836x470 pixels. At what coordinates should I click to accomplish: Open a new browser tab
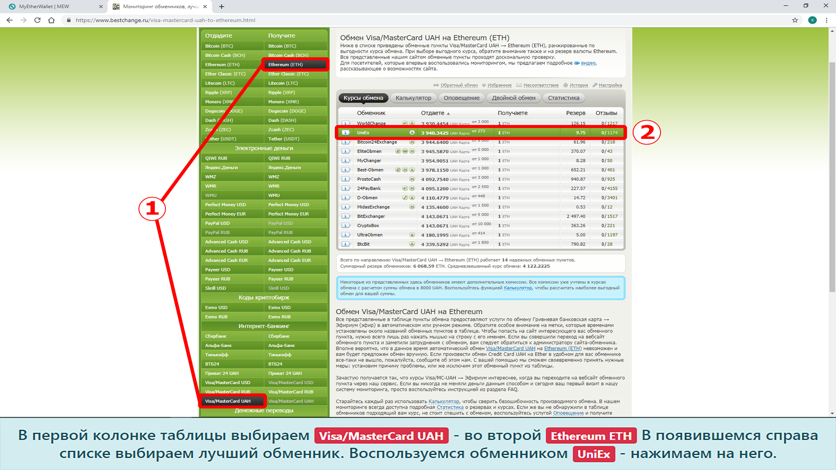point(222,7)
